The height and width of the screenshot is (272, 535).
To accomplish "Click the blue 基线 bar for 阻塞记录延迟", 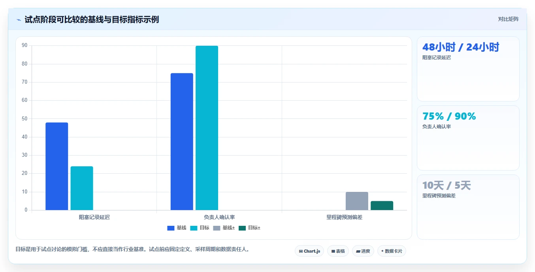I will point(57,166).
